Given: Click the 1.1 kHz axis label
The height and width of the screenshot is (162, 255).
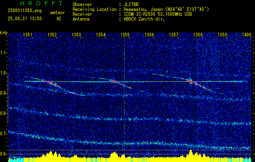Looking at the screenshot, I should (4, 53).
